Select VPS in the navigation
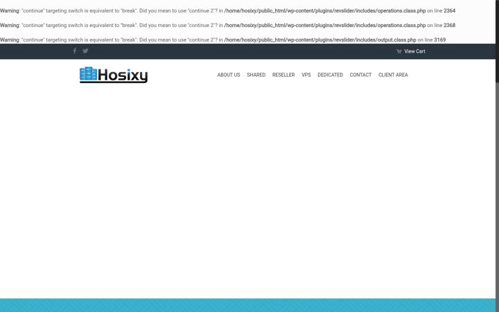The width and height of the screenshot is (499, 312). coord(306,75)
